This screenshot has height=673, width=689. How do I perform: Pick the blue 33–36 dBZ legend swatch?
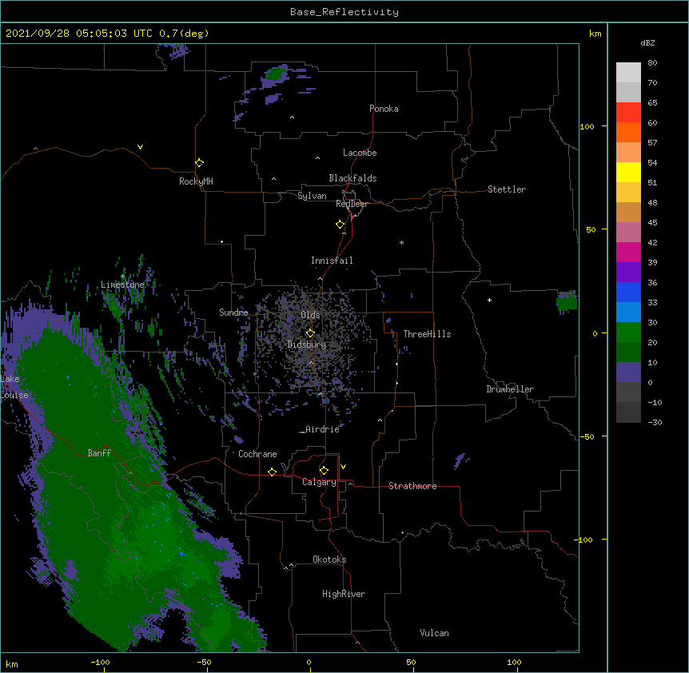click(x=628, y=292)
